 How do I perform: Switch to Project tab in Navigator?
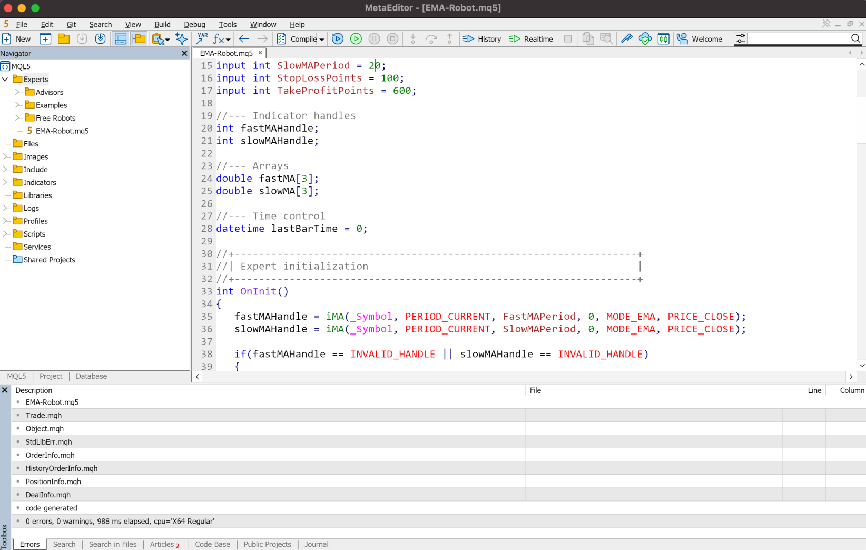point(51,376)
